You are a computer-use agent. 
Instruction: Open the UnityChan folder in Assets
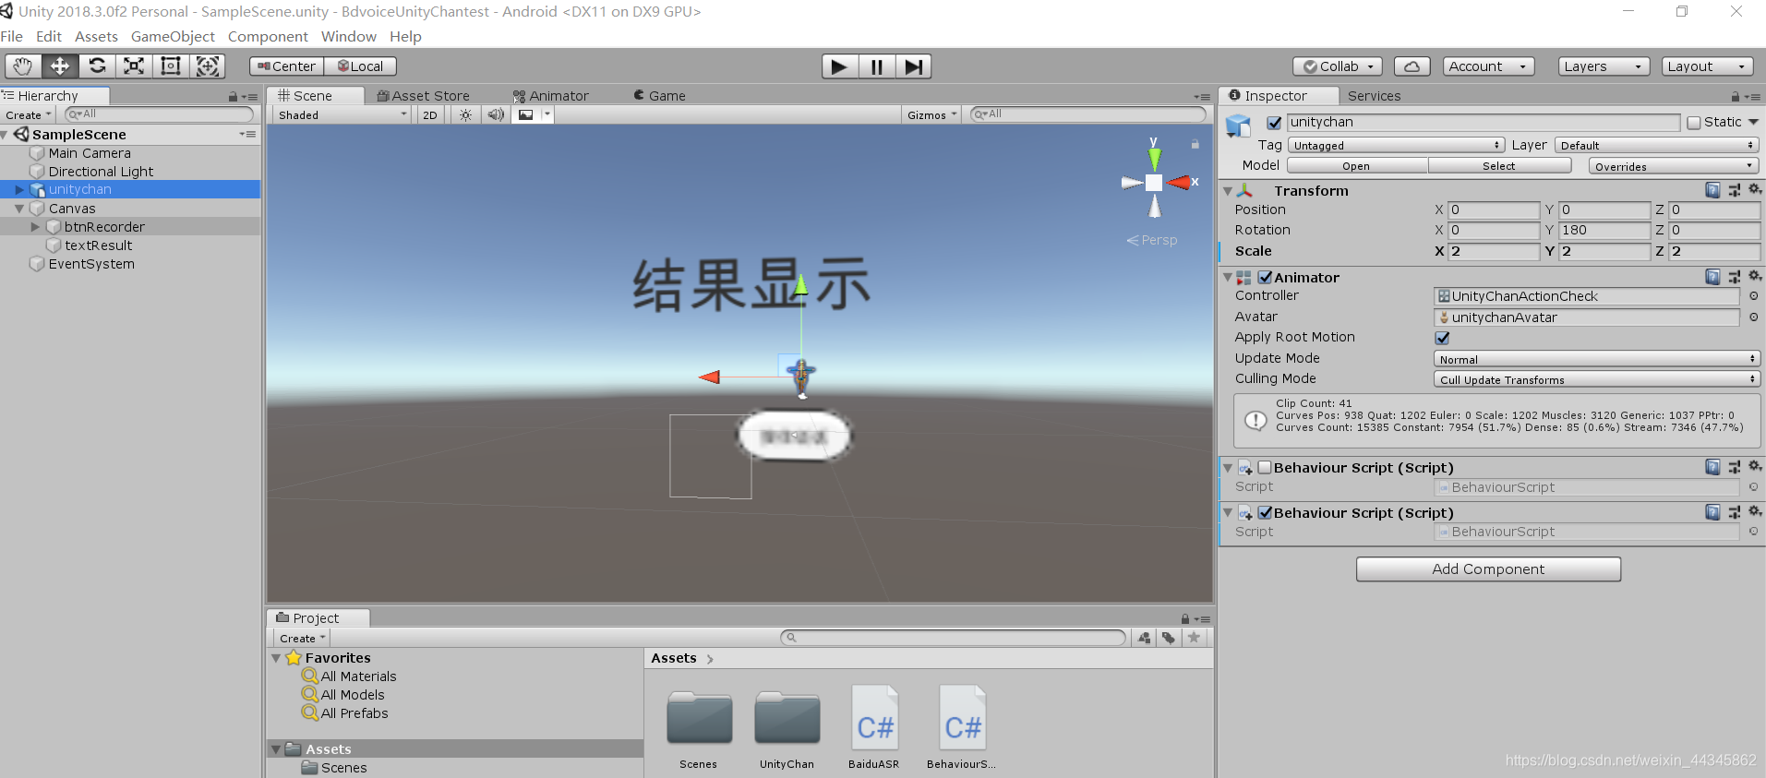coord(787,727)
